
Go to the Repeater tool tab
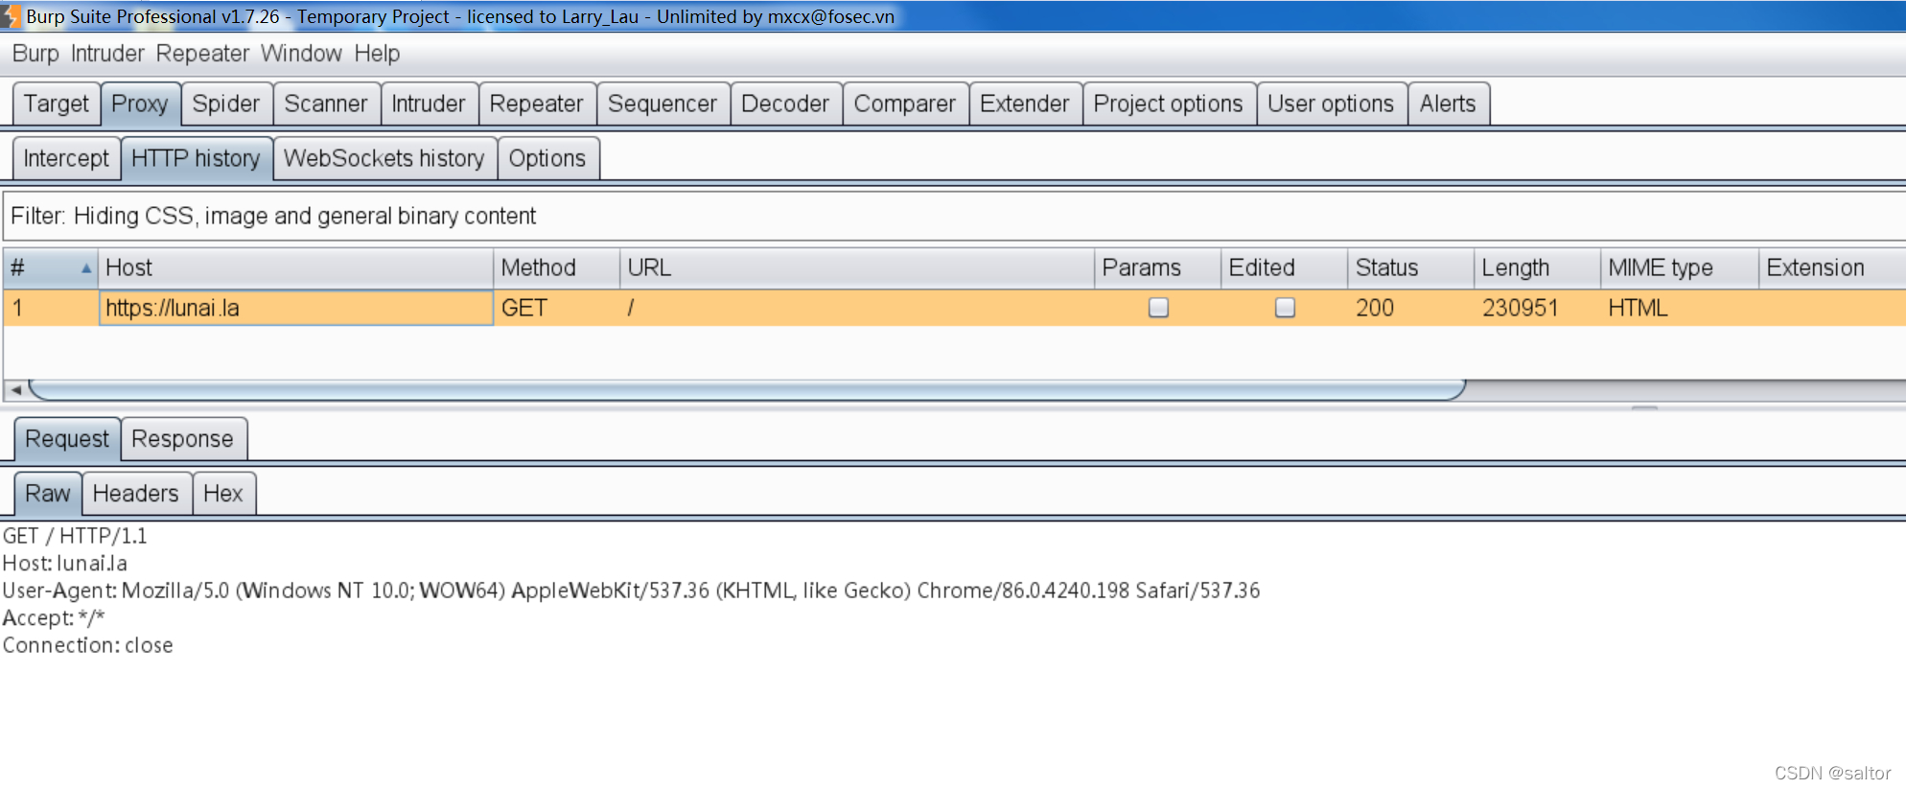pos(537,104)
